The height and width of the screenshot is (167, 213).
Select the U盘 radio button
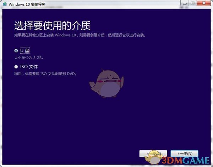[16, 50]
